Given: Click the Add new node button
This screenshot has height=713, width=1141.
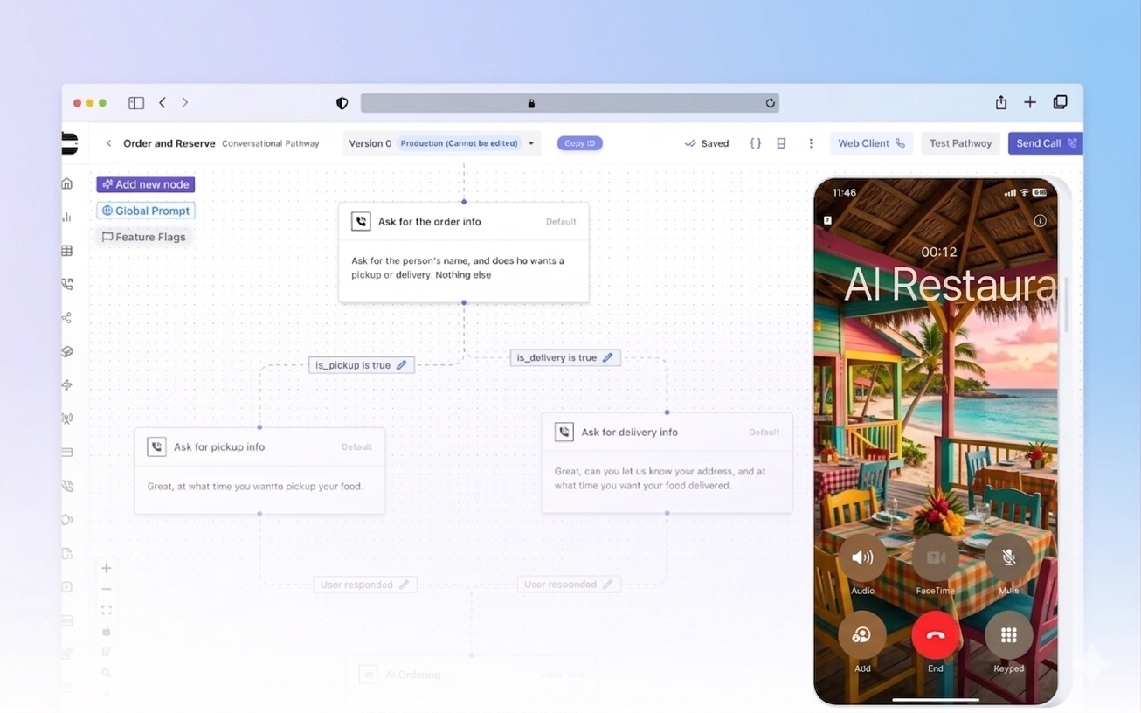Looking at the screenshot, I should tap(145, 184).
